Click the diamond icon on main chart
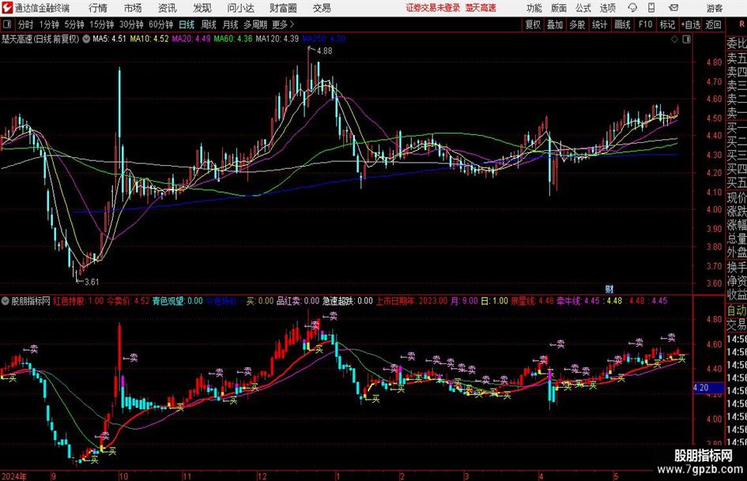 coord(674,39)
